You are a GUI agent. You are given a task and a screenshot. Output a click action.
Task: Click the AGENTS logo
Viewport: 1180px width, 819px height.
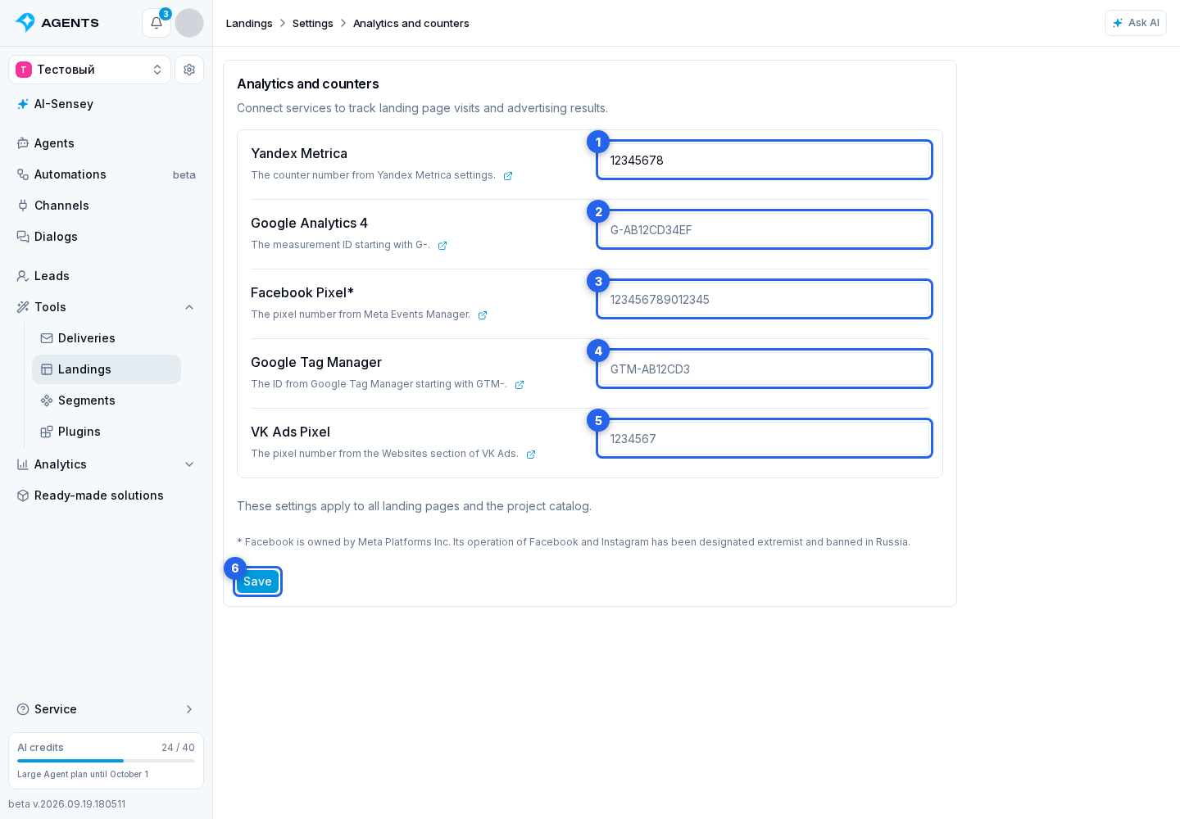coord(57,23)
